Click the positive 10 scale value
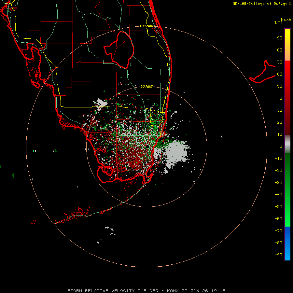The height and width of the screenshot is (293, 293). (280, 134)
